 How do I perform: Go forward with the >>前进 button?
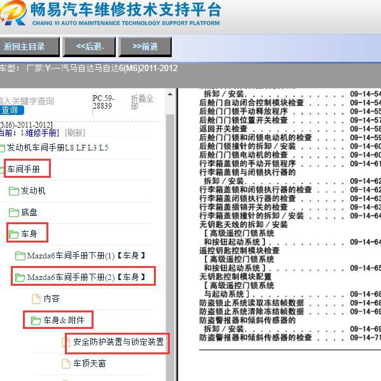point(145,46)
